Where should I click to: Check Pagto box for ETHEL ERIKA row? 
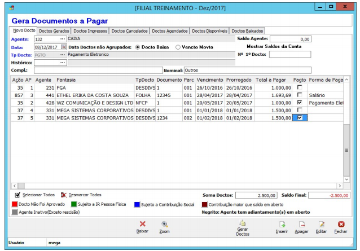click(300, 95)
